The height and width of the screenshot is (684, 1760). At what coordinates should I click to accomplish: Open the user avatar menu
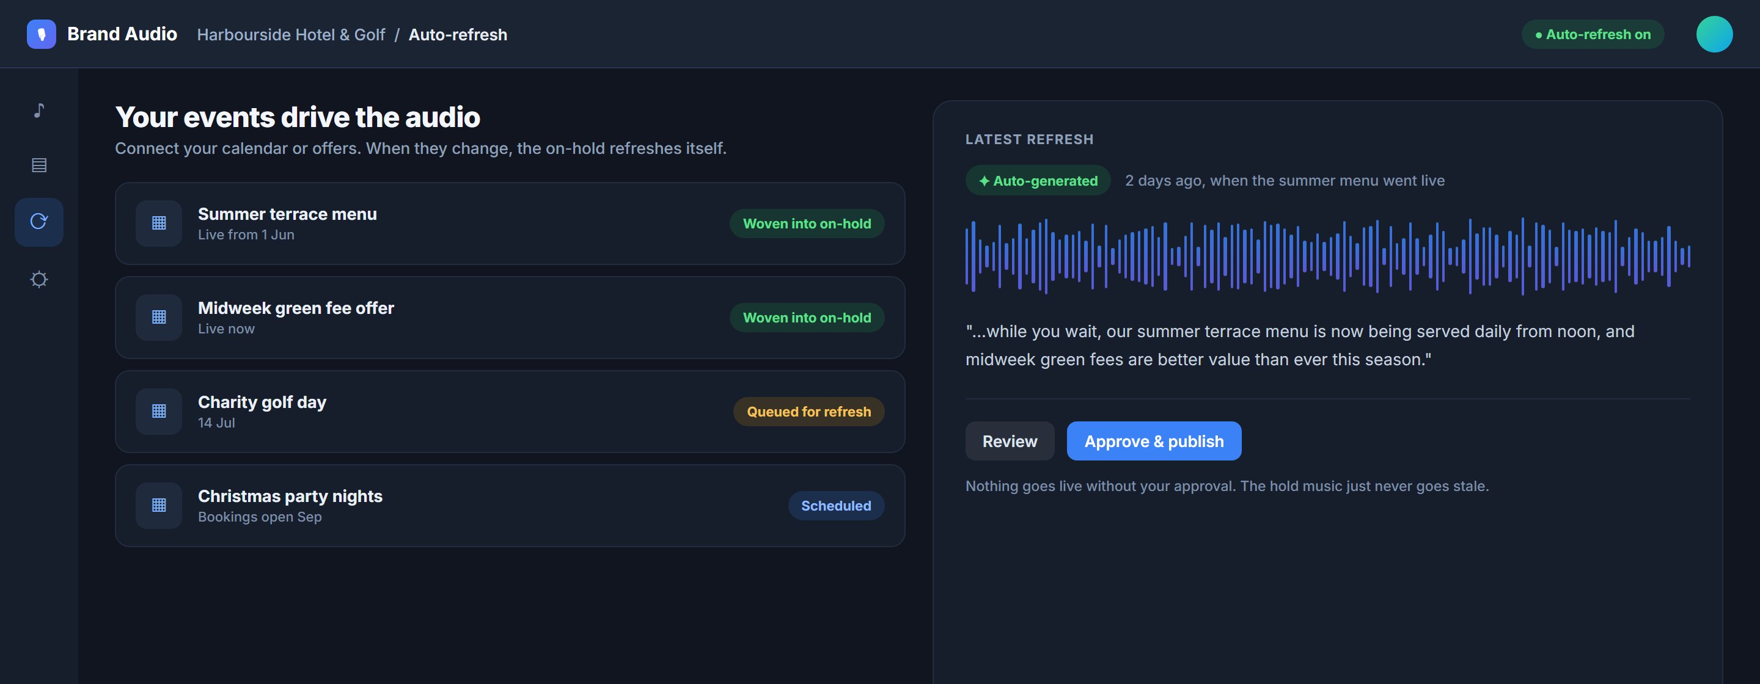pos(1714,34)
